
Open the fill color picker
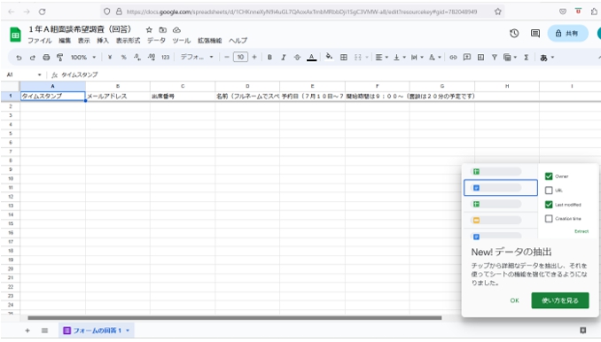(x=329, y=57)
